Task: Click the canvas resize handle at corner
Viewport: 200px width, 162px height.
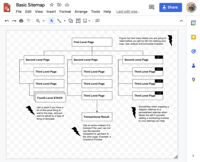Action: pyautogui.click(x=176, y=157)
